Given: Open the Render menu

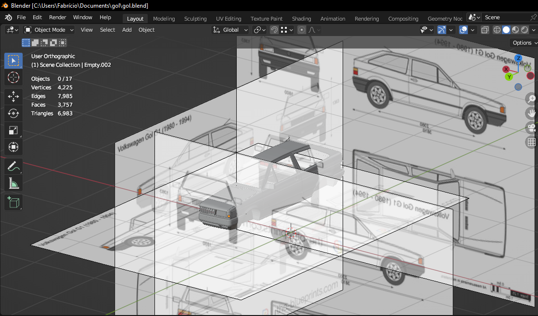Looking at the screenshot, I should pos(58,17).
